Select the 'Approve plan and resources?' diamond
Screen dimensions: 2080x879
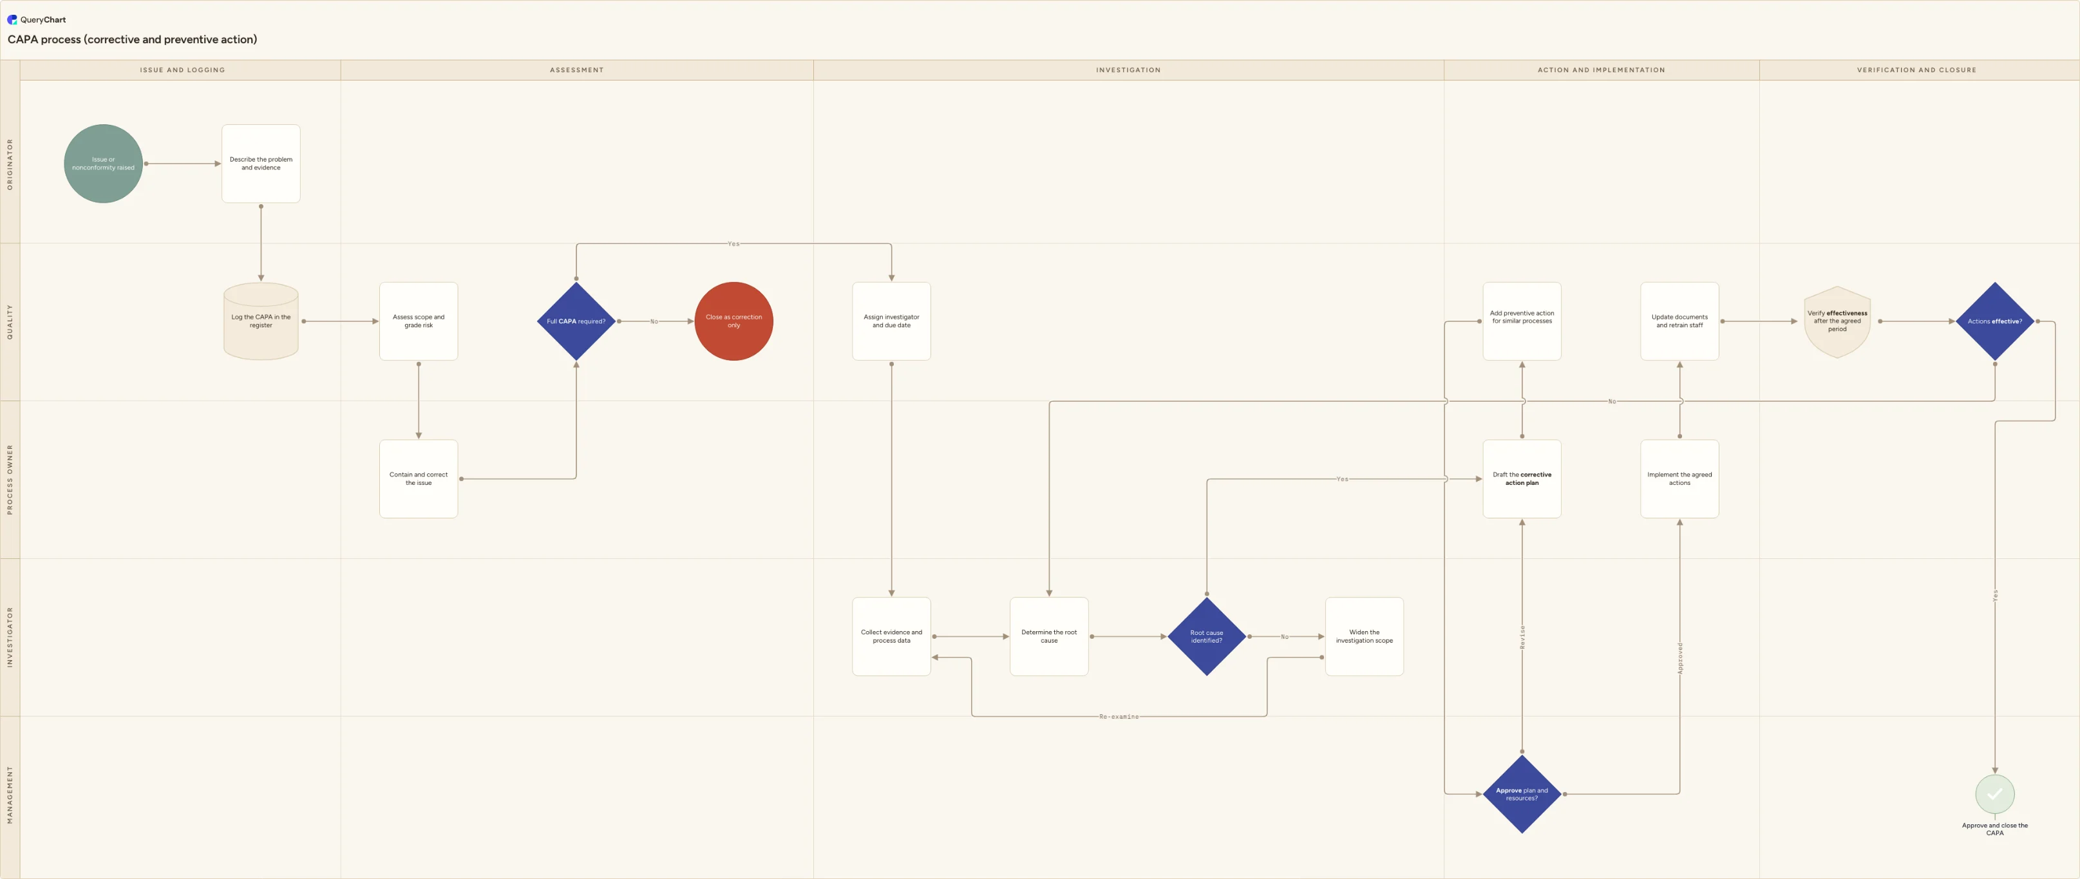pyautogui.click(x=1522, y=794)
